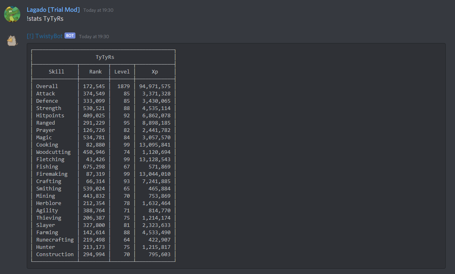Click Ranged xp 8,898,185
Image resolution: width=455 pixels, height=274 pixels.
pos(157,123)
